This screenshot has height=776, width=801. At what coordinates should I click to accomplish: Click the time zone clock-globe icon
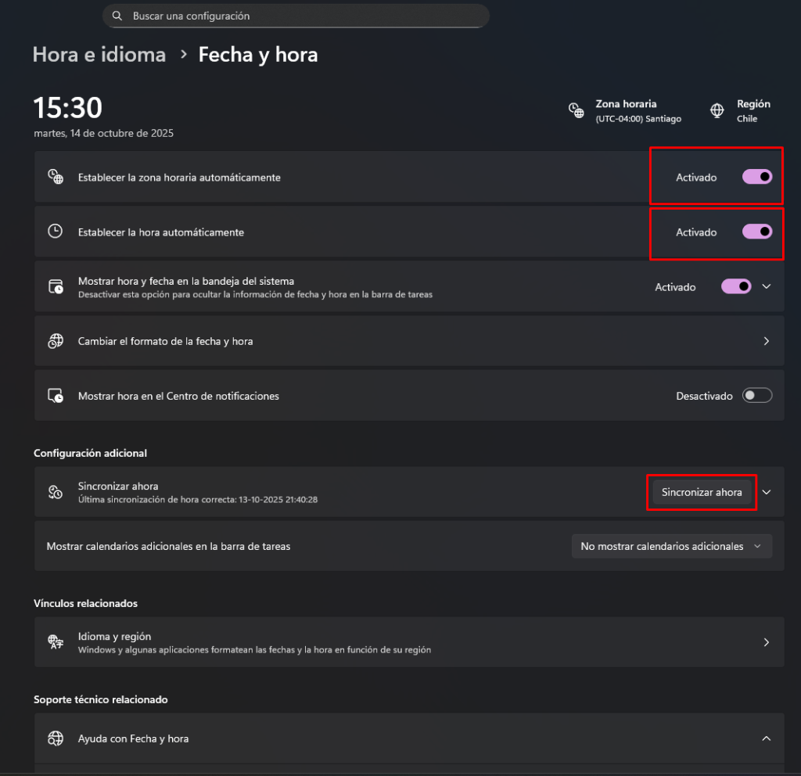click(x=576, y=110)
